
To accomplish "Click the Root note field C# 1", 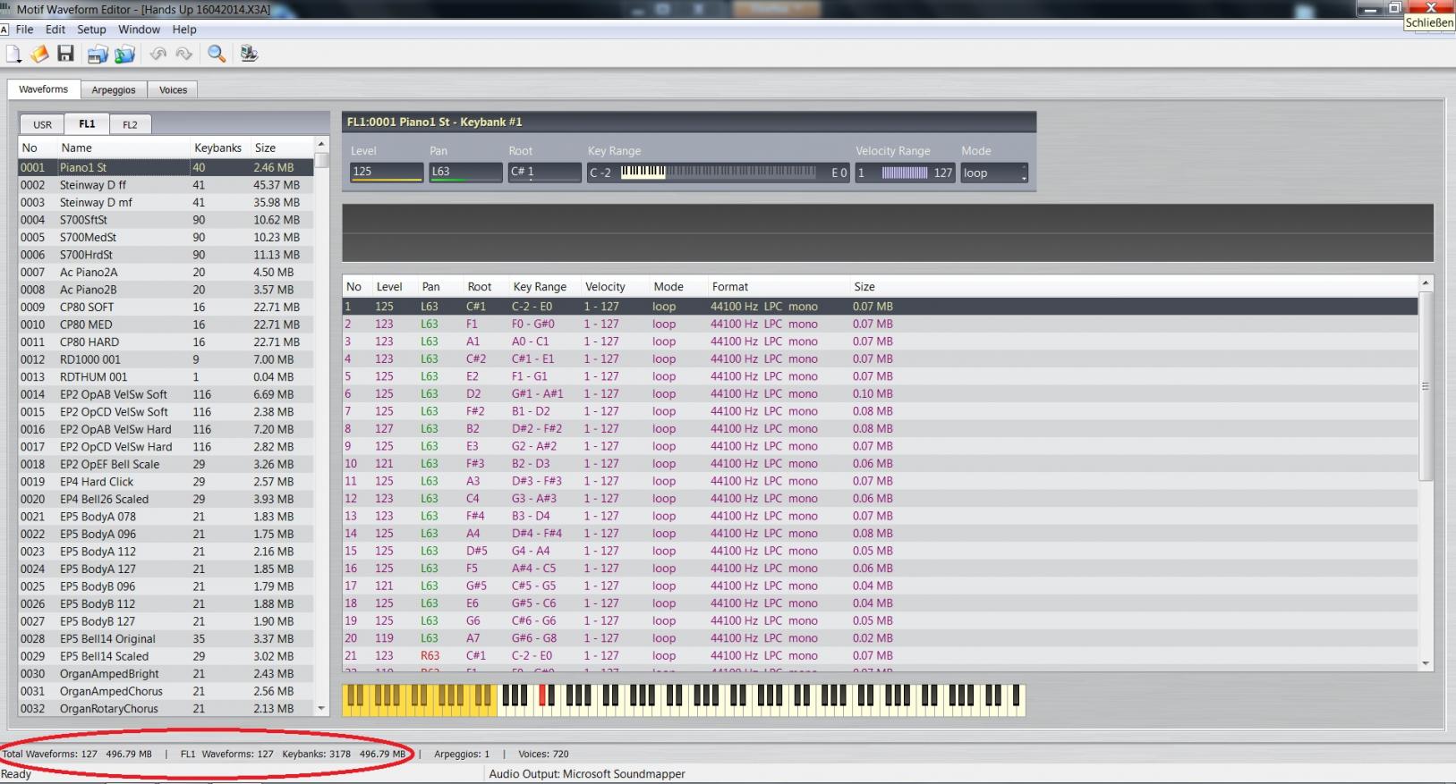I will pyautogui.click(x=544, y=173).
